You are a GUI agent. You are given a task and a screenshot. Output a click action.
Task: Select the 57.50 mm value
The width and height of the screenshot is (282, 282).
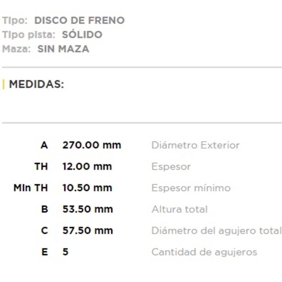(87, 231)
